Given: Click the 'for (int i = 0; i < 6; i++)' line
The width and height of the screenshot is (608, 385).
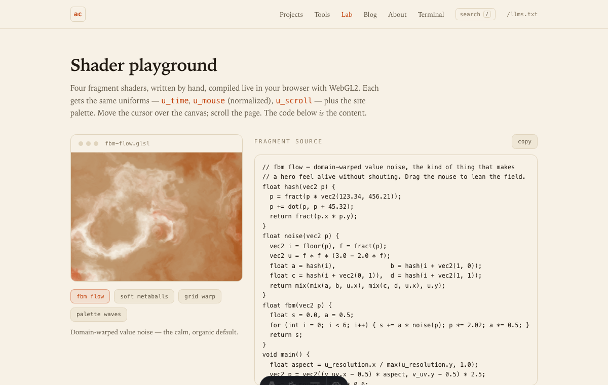Looking at the screenshot, I should pos(400,325).
